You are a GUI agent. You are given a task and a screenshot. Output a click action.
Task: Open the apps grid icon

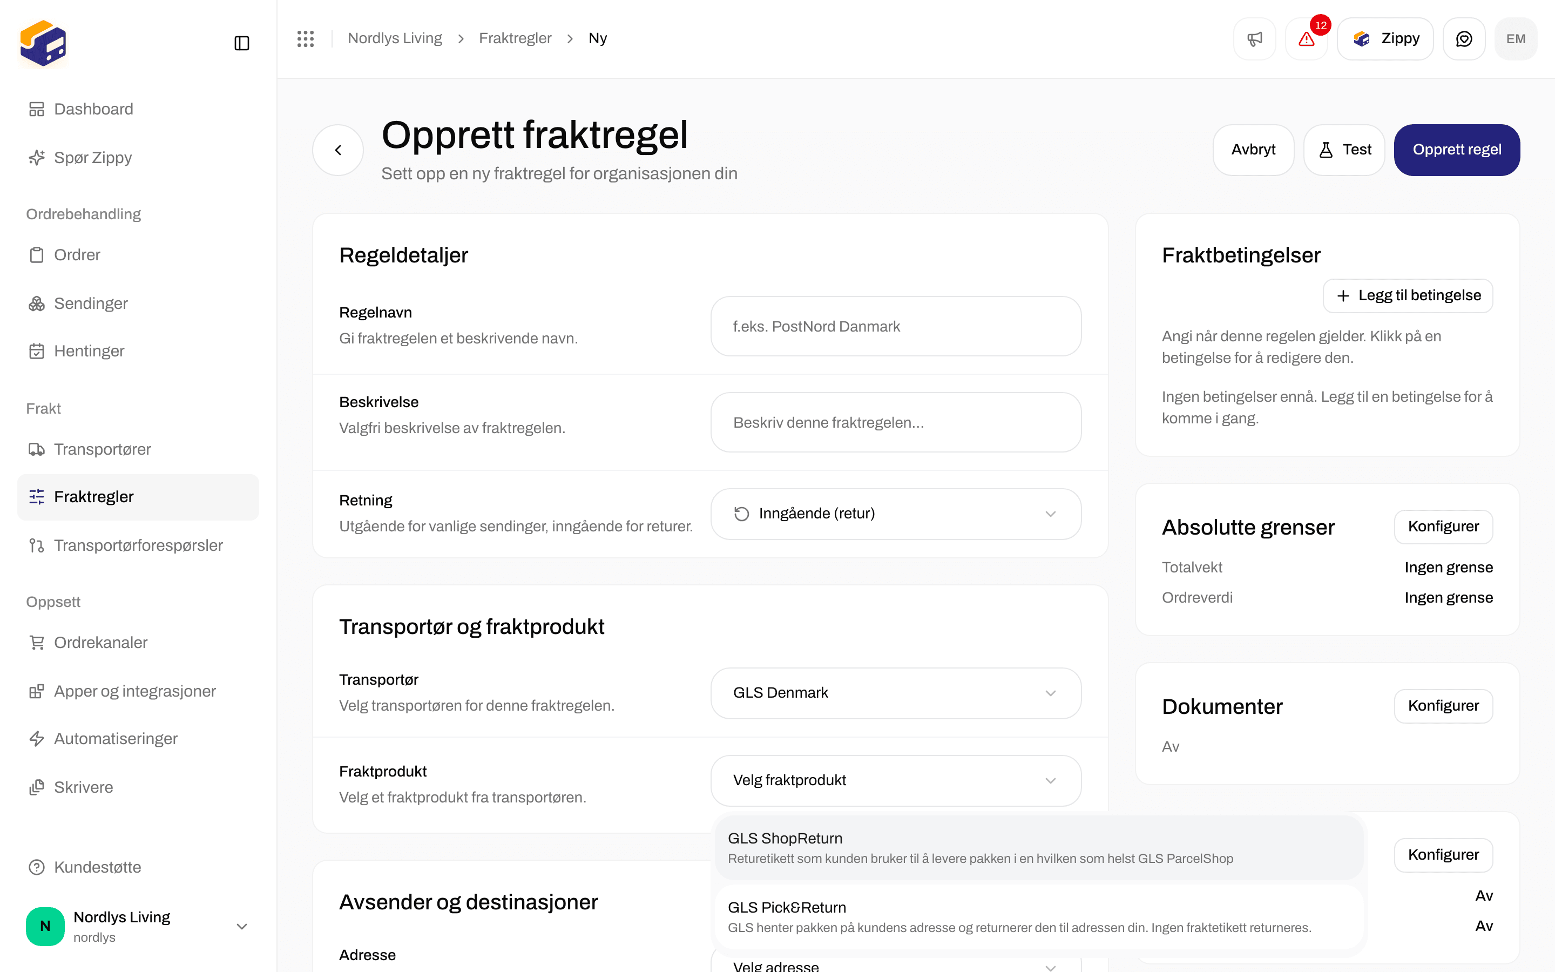[305, 38]
